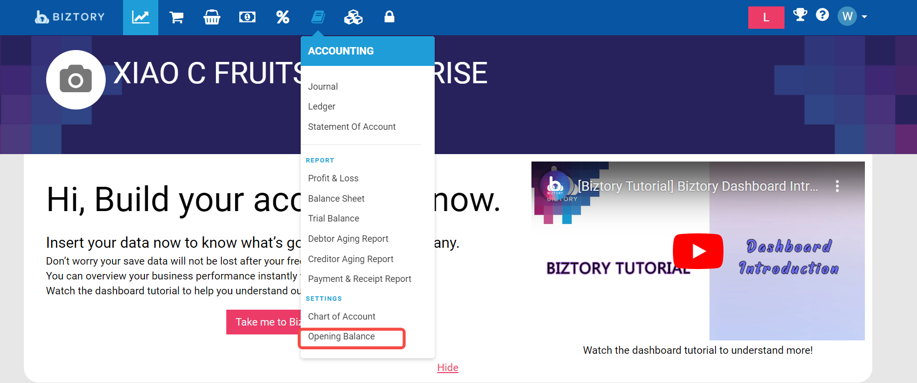Click the Biztory logo
The width and height of the screenshot is (917, 383).
70,17
